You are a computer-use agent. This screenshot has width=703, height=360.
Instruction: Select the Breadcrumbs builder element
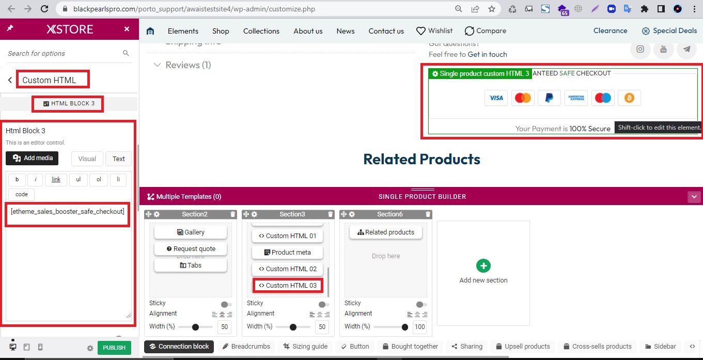click(246, 347)
